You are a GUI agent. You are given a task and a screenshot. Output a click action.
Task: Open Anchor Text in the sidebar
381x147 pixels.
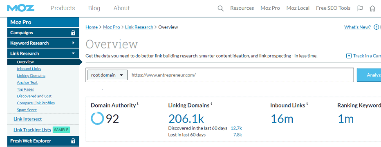coord(27,82)
